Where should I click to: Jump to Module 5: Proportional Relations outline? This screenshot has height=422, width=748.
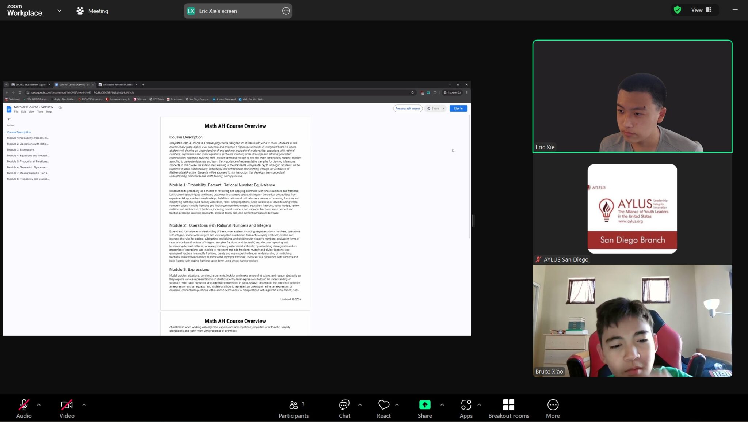[x=28, y=161]
